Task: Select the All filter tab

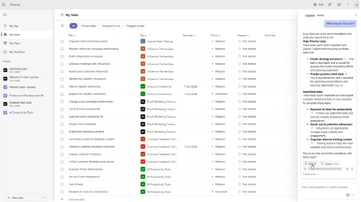Action: coord(73,26)
